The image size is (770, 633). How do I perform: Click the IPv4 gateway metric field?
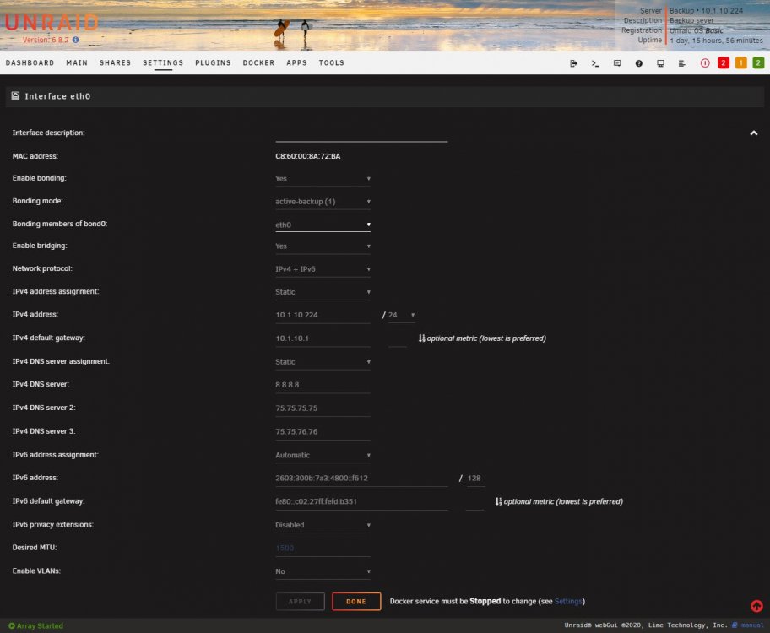(x=398, y=338)
